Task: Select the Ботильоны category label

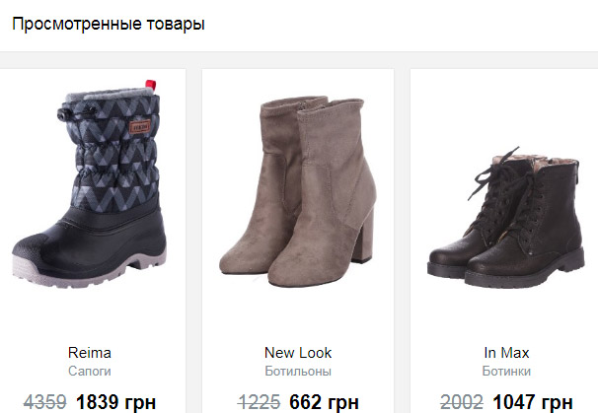Action: [298, 371]
